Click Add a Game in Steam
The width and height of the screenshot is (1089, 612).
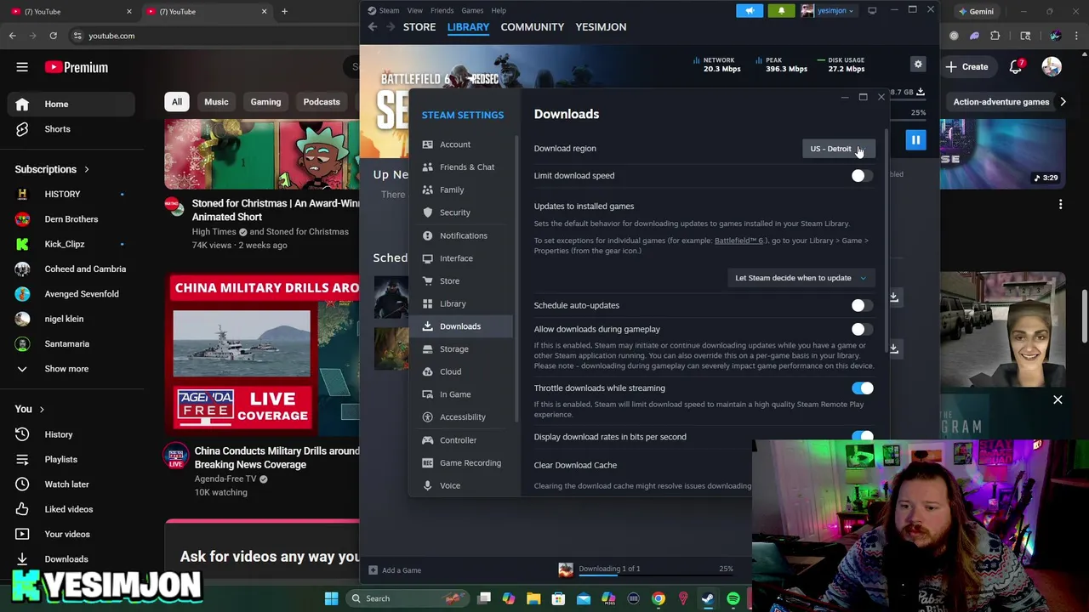pos(395,570)
